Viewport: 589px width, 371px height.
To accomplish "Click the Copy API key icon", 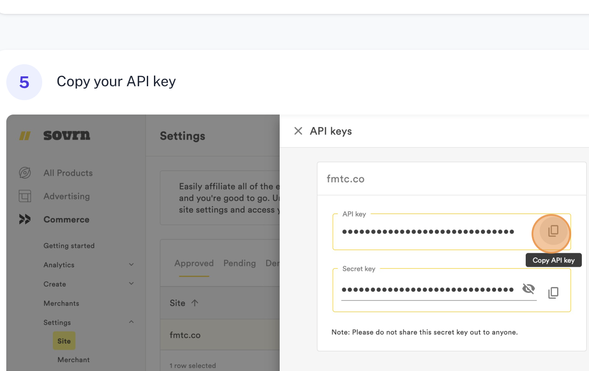I will coord(553,231).
